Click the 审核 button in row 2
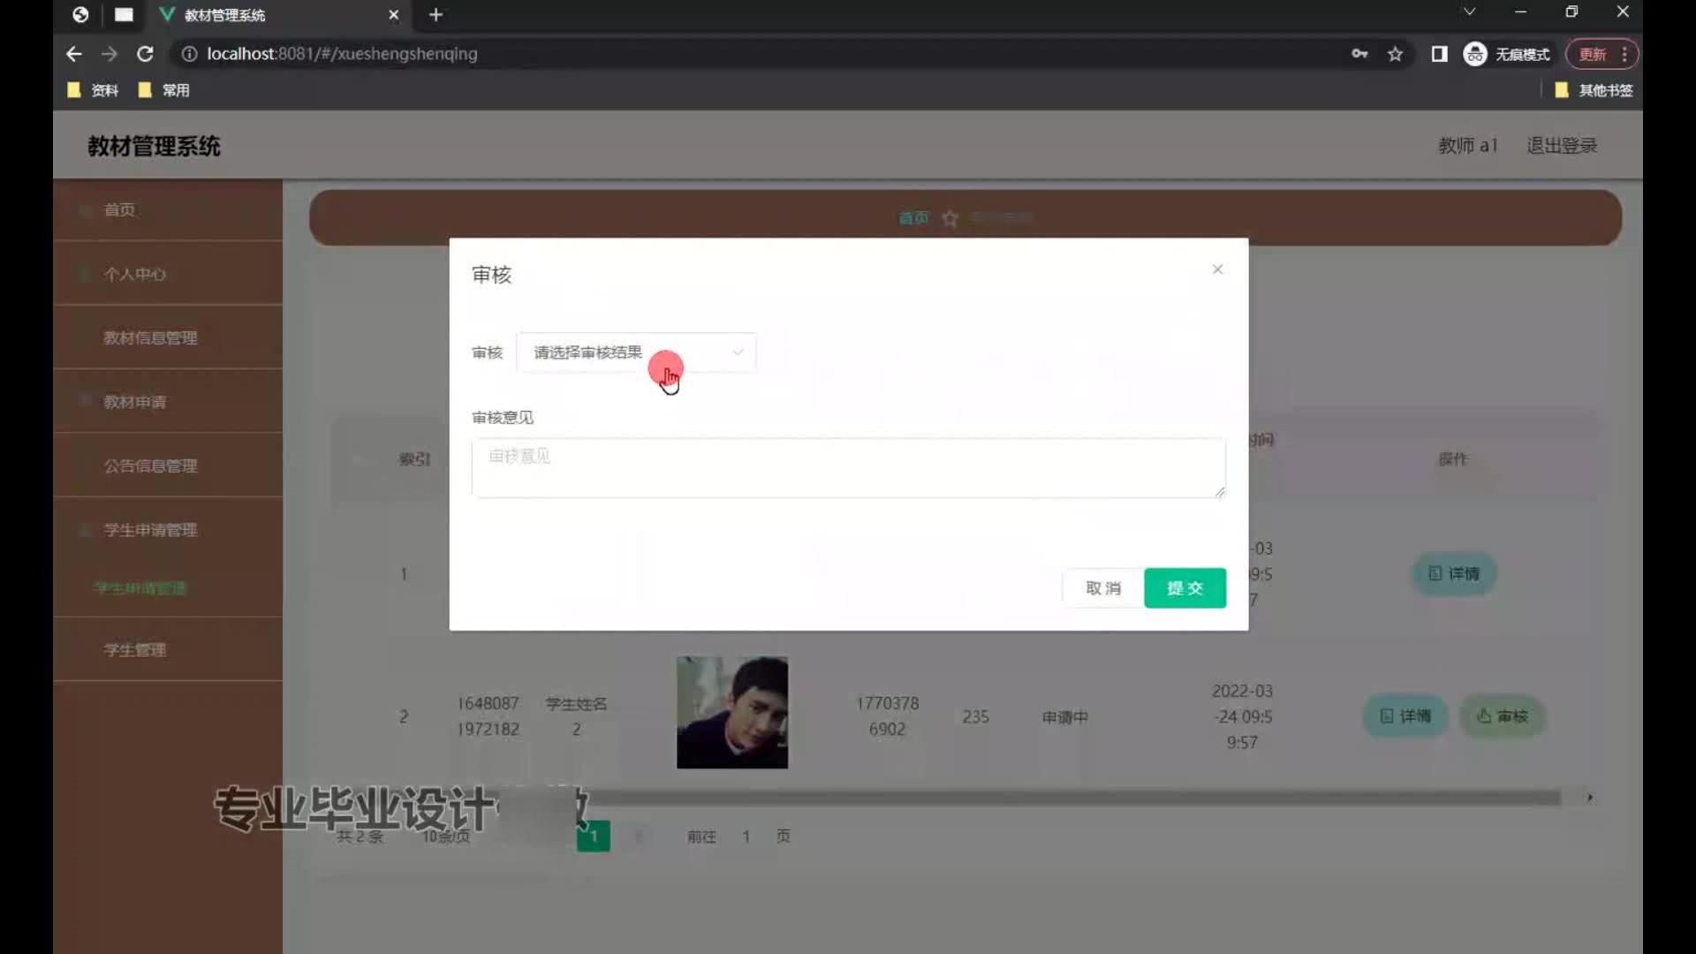The width and height of the screenshot is (1696, 954). tap(1503, 716)
